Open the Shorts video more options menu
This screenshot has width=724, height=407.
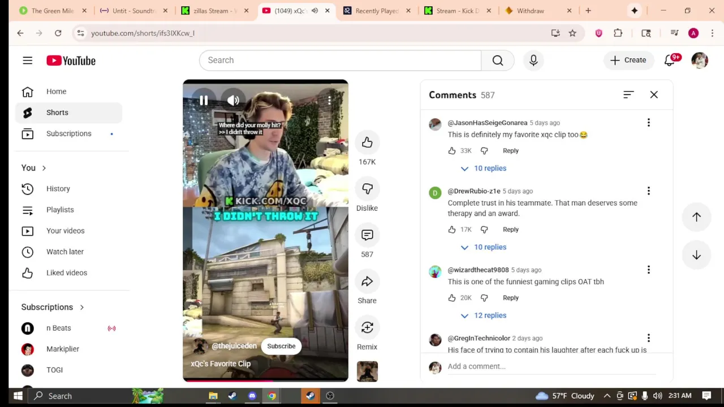pyautogui.click(x=329, y=101)
